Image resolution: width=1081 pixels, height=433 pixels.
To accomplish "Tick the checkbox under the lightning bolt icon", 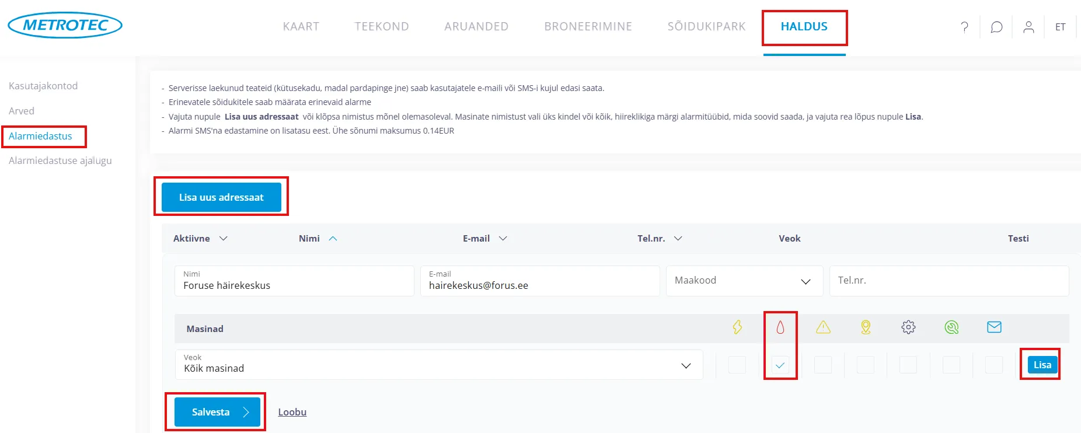I will 737,365.
